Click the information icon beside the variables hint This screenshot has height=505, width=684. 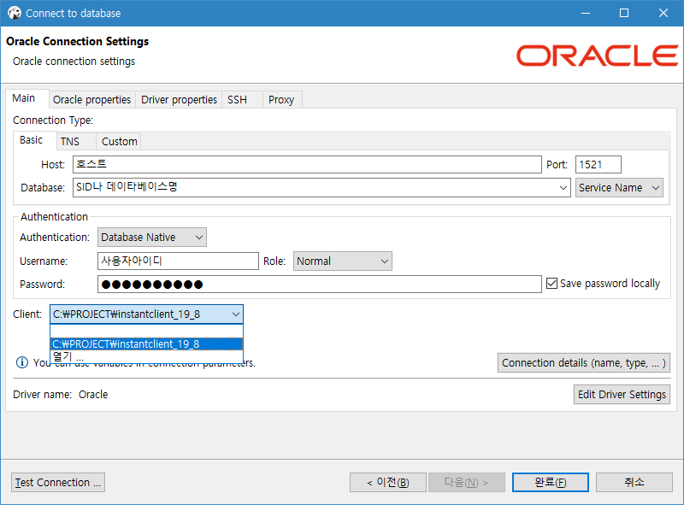(x=22, y=362)
